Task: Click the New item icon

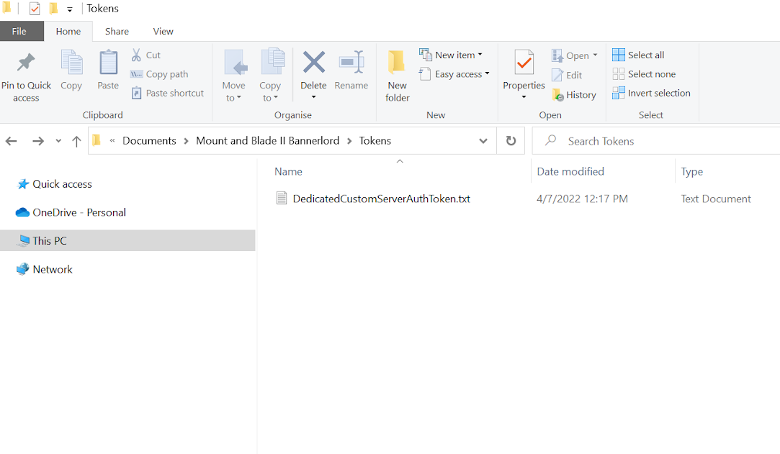Action: pos(426,55)
